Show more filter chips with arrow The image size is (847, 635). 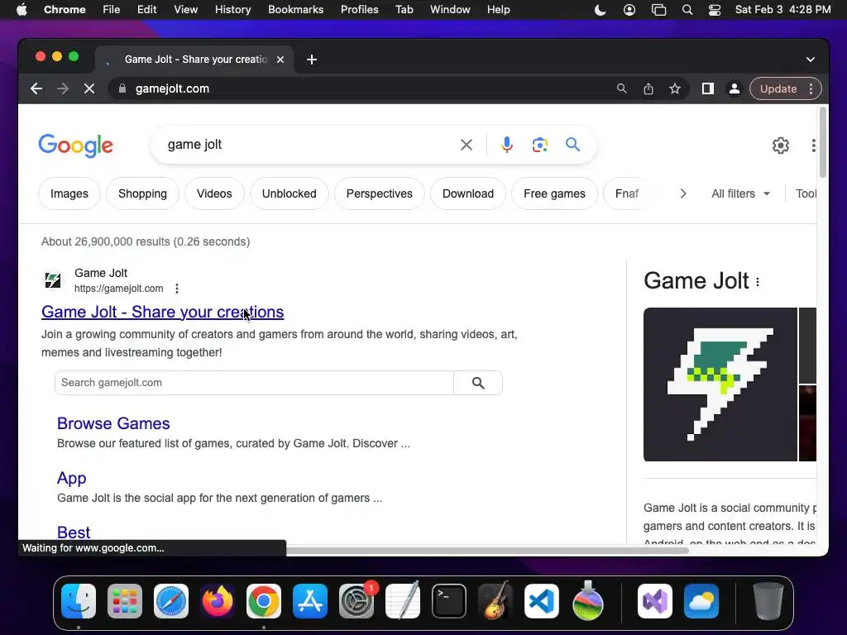click(682, 193)
